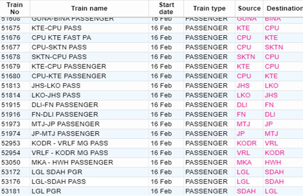303x196 pixels.
Task: Open the KODR source link for train 52953
Action: 247,143
